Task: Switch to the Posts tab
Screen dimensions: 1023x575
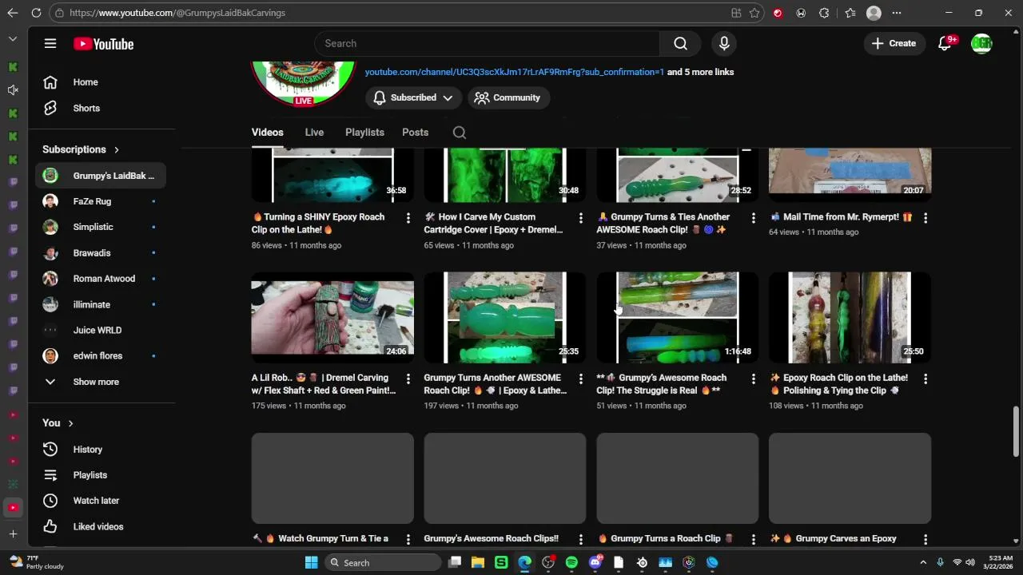Action: (x=415, y=133)
